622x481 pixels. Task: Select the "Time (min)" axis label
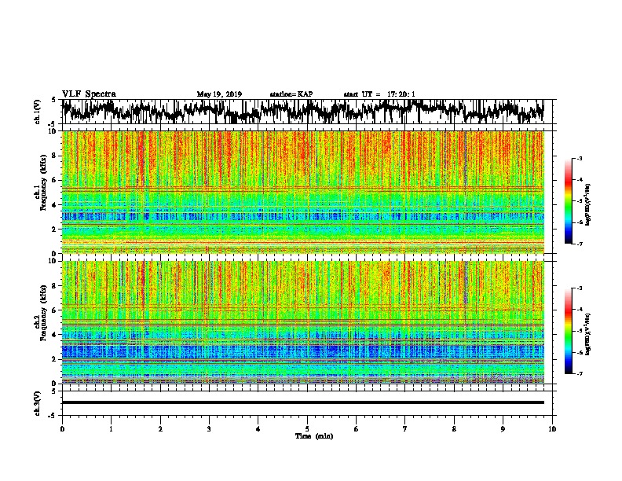click(314, 436)
